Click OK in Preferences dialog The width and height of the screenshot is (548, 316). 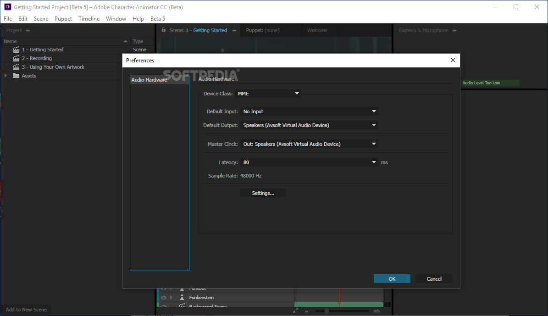[392, 278]
